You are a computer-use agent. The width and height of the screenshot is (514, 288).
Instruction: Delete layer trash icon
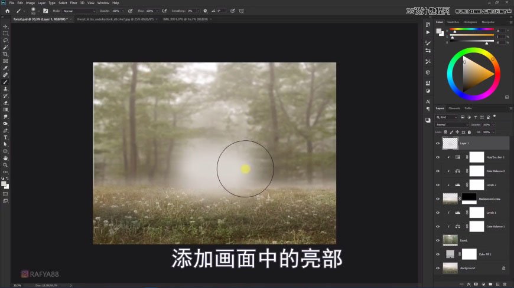click(505, 284)
